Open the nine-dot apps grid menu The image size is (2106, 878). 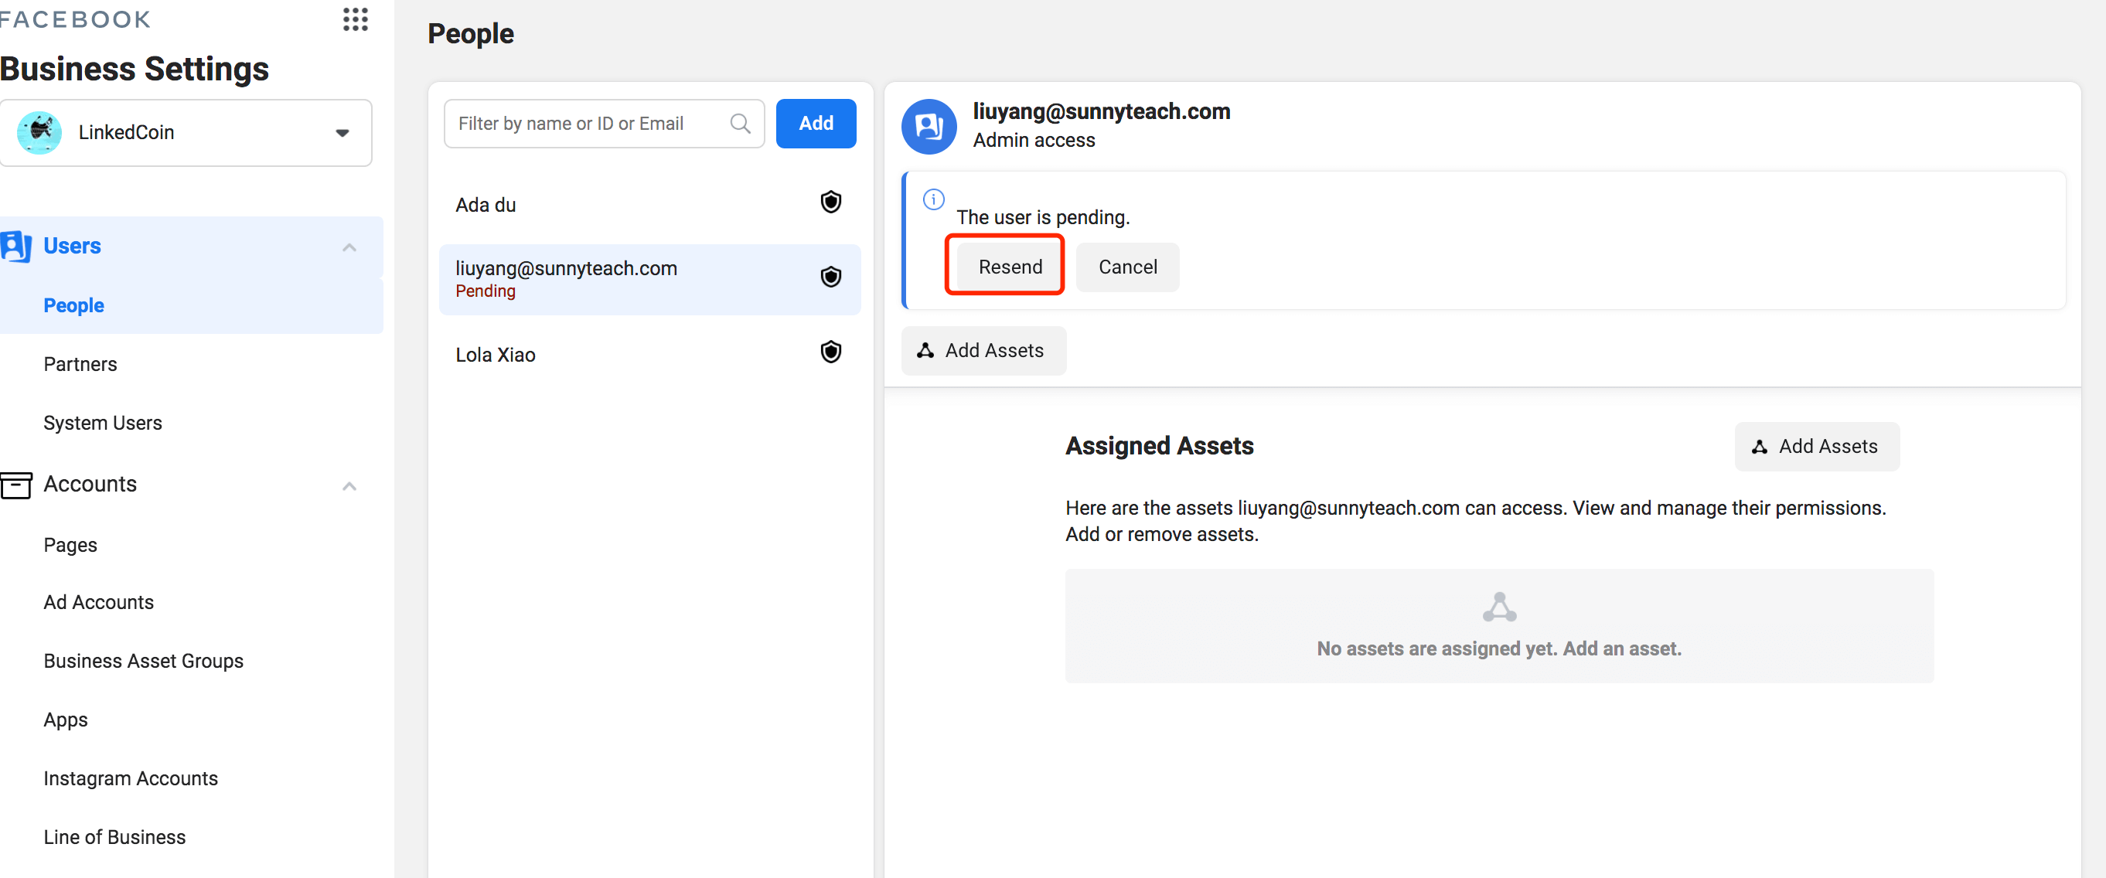pyautogui.click(x=355, y=19)
